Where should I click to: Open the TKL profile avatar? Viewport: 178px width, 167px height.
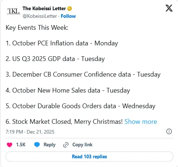tap(13, 11)
